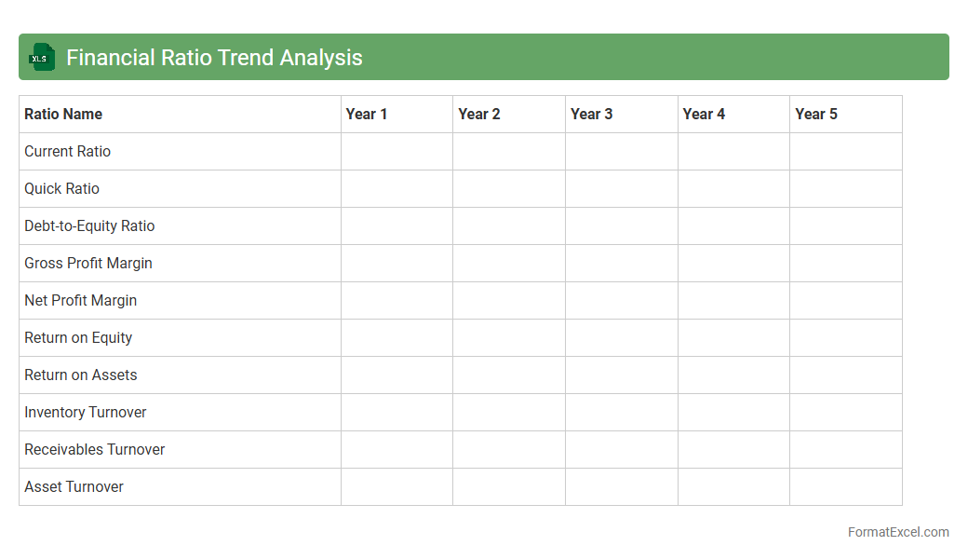Image resolution: width=968 pixels, height=559 pixels.
Task: Click the XLS file icon in header
Action: 42,57
